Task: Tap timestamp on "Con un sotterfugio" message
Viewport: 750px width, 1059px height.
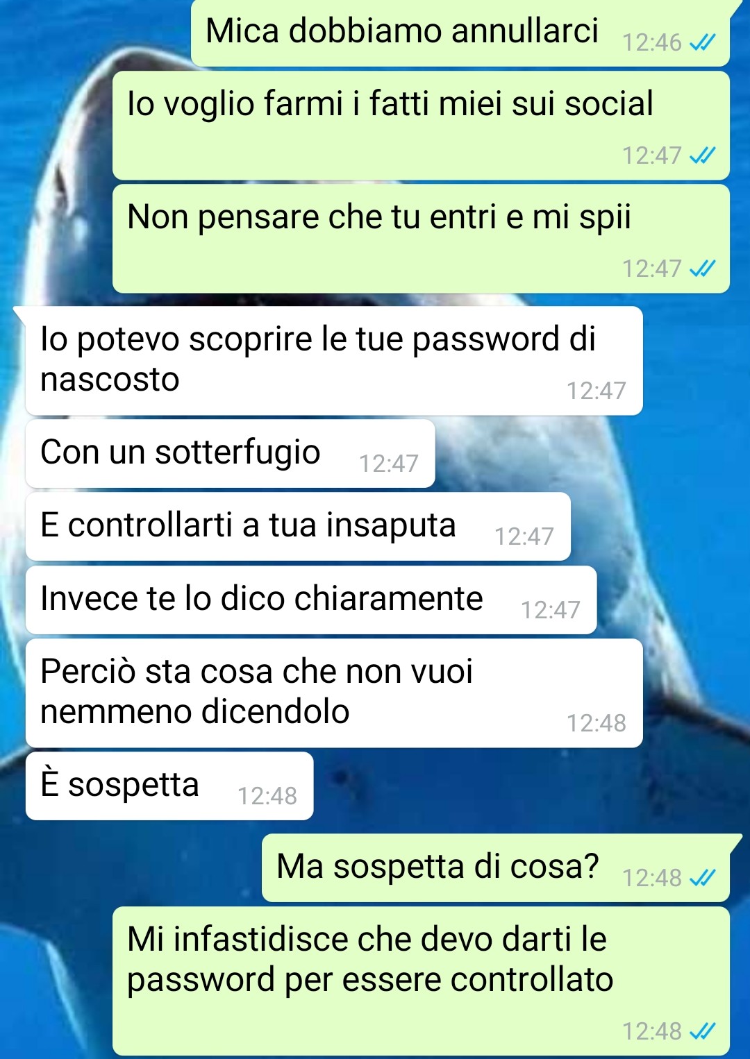Action: (x=389, y=464)
